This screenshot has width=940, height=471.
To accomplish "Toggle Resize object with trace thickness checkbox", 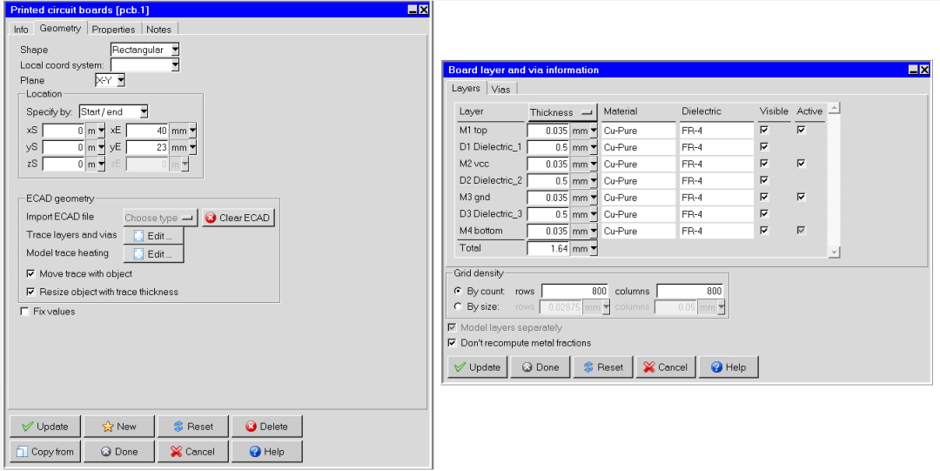I will (30, 292).
